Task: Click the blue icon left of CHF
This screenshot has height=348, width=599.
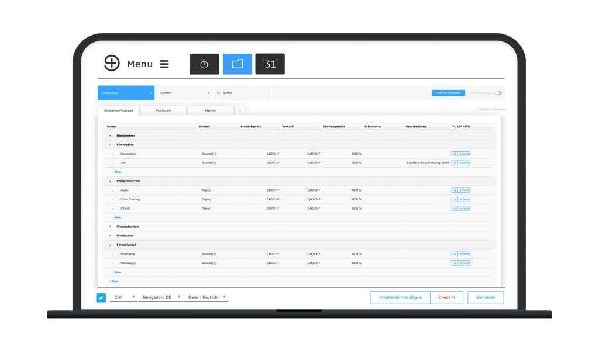Action: click(101, 298)
